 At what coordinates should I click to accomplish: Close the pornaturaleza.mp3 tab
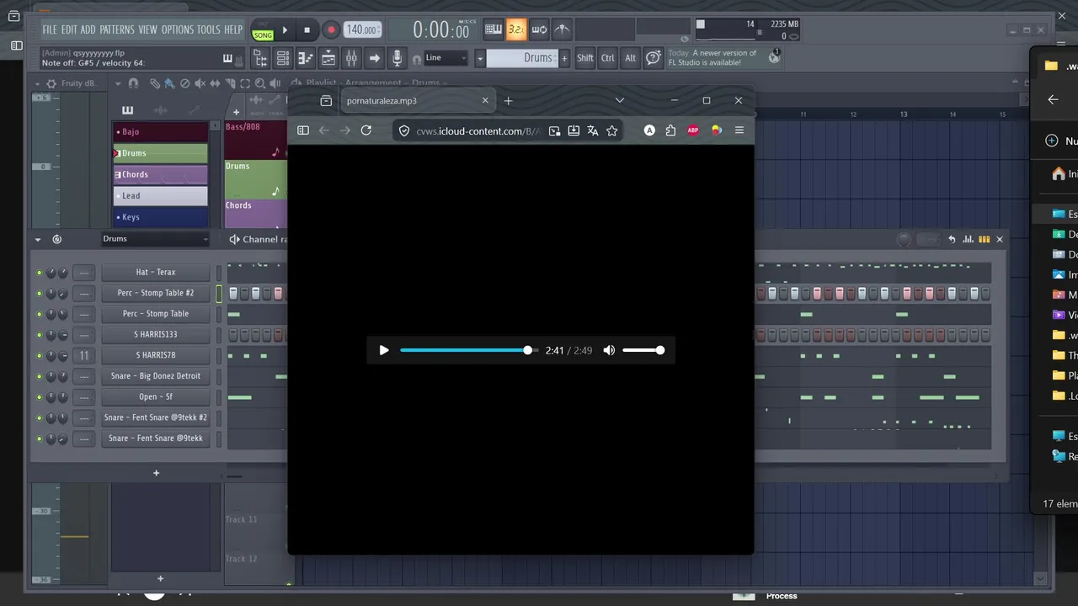tap(485, 100)
